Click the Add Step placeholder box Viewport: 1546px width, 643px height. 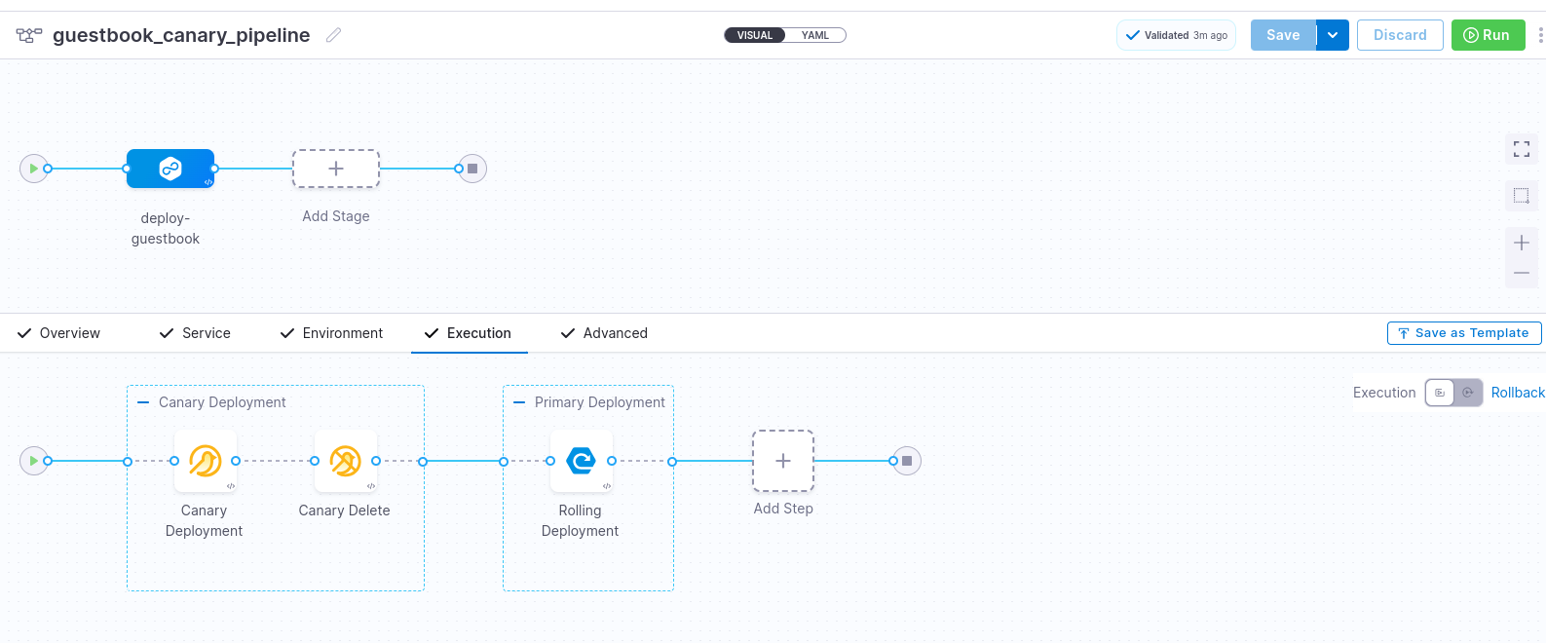(782, 461)
